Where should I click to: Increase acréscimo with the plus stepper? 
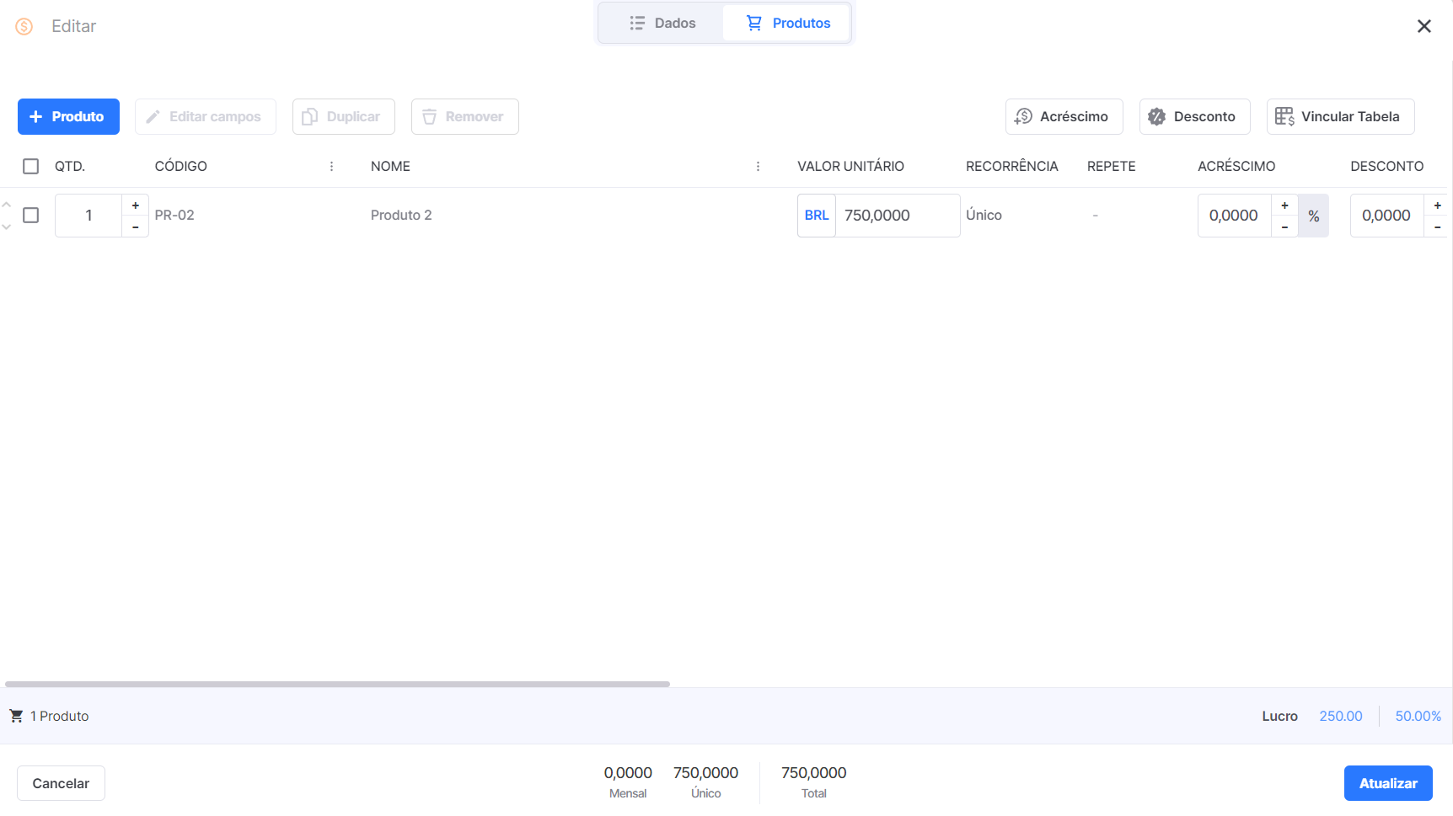[1284, 205]
